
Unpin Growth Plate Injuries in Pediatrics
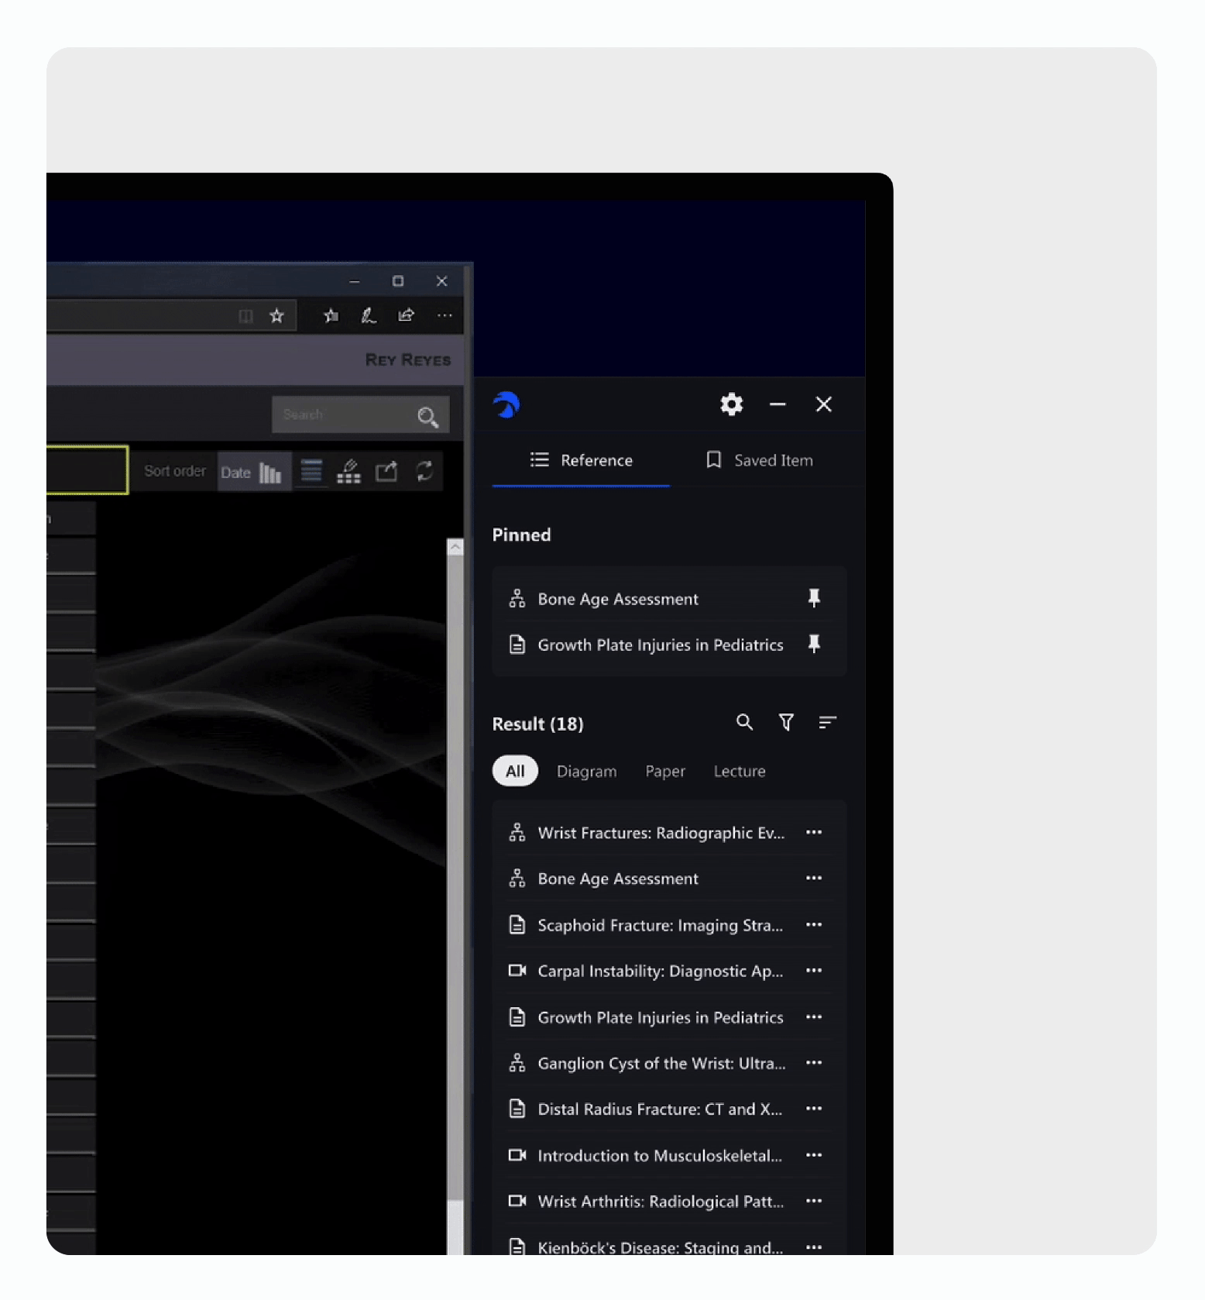click(x=814, y=645)
